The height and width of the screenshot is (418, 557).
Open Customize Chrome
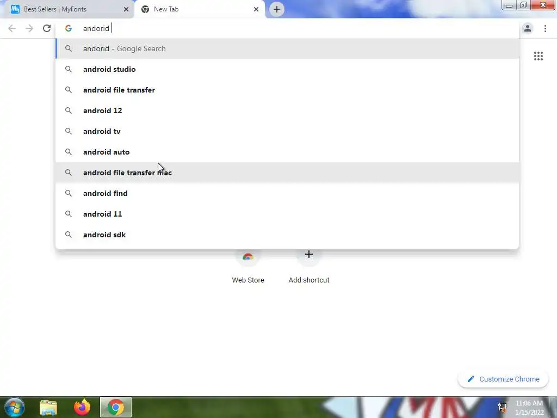[x=503, y=379]
